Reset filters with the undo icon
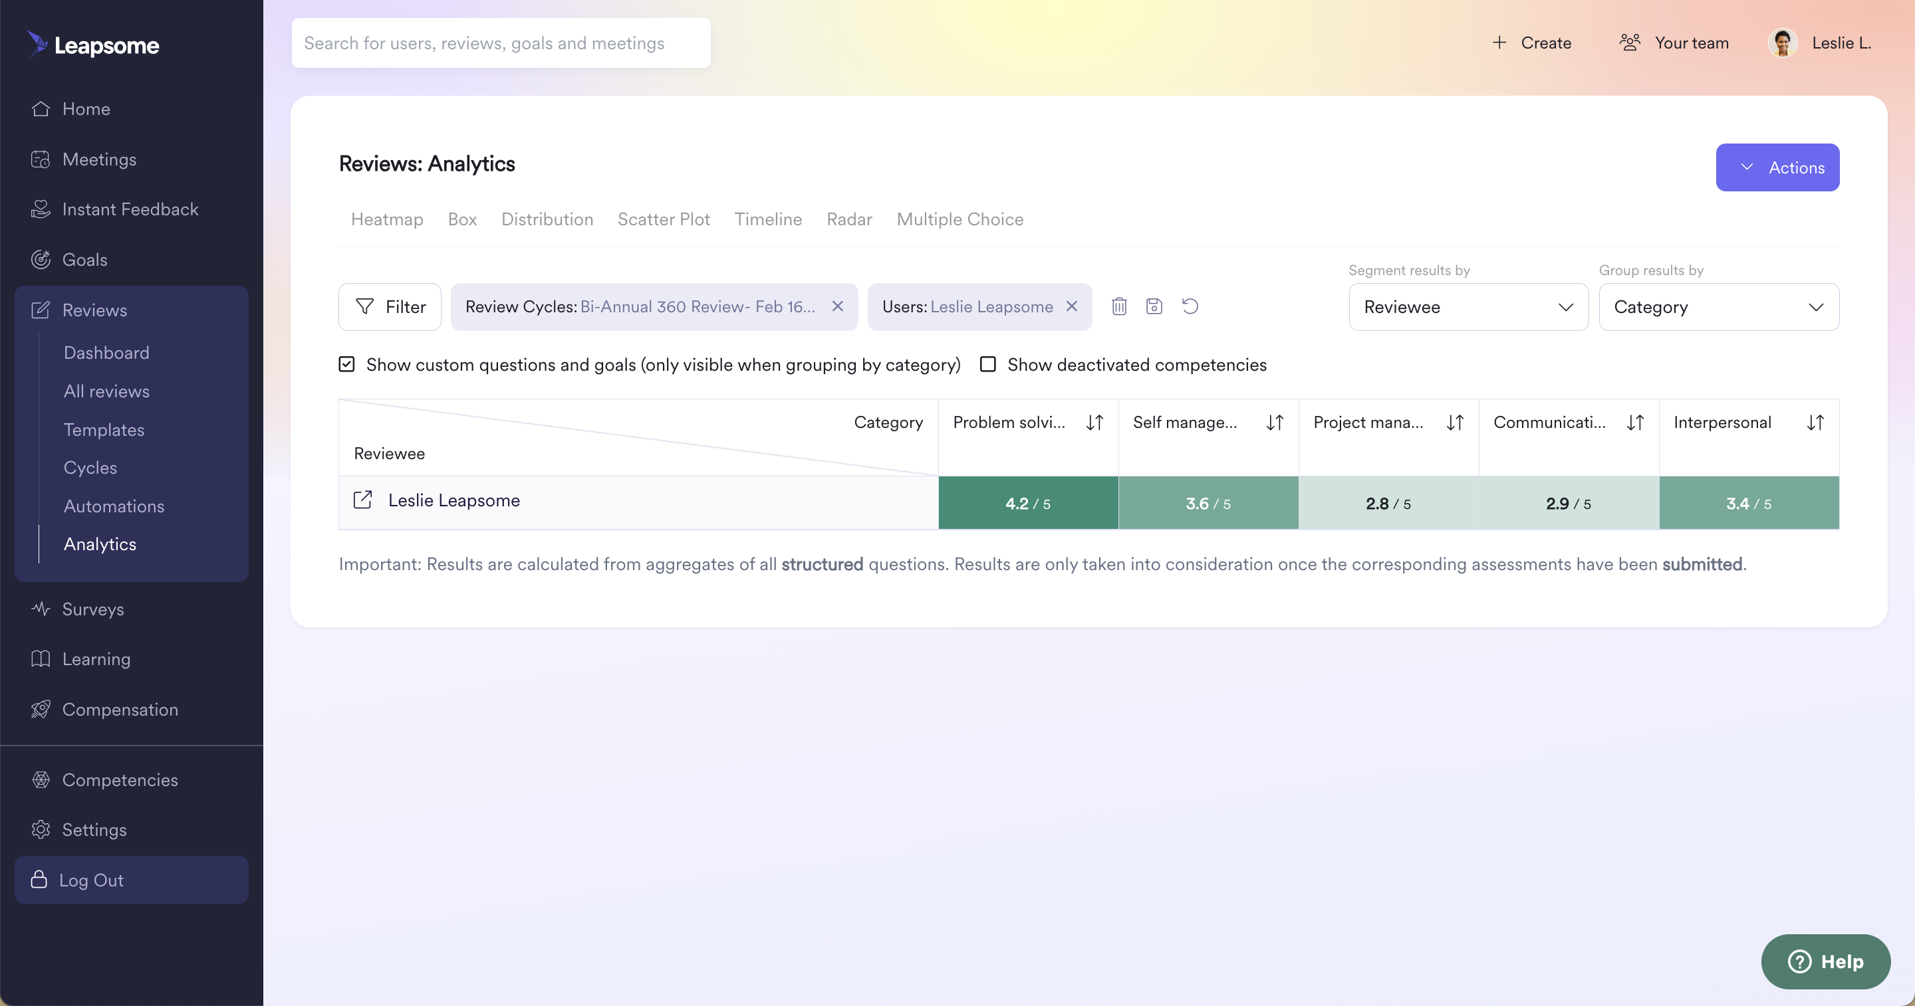The image size is (1915, 1006). (1190, 306)
